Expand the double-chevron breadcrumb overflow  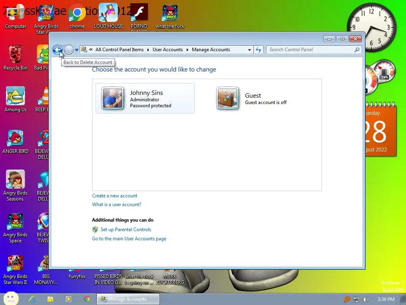(91, 50)
